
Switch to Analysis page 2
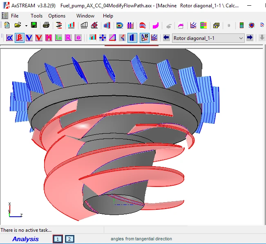point(69,239)
